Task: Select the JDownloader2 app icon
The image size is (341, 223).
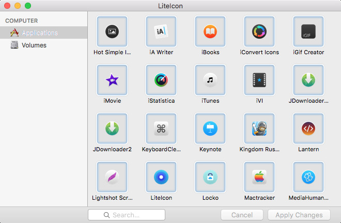Action: click(x=112, y=129)
